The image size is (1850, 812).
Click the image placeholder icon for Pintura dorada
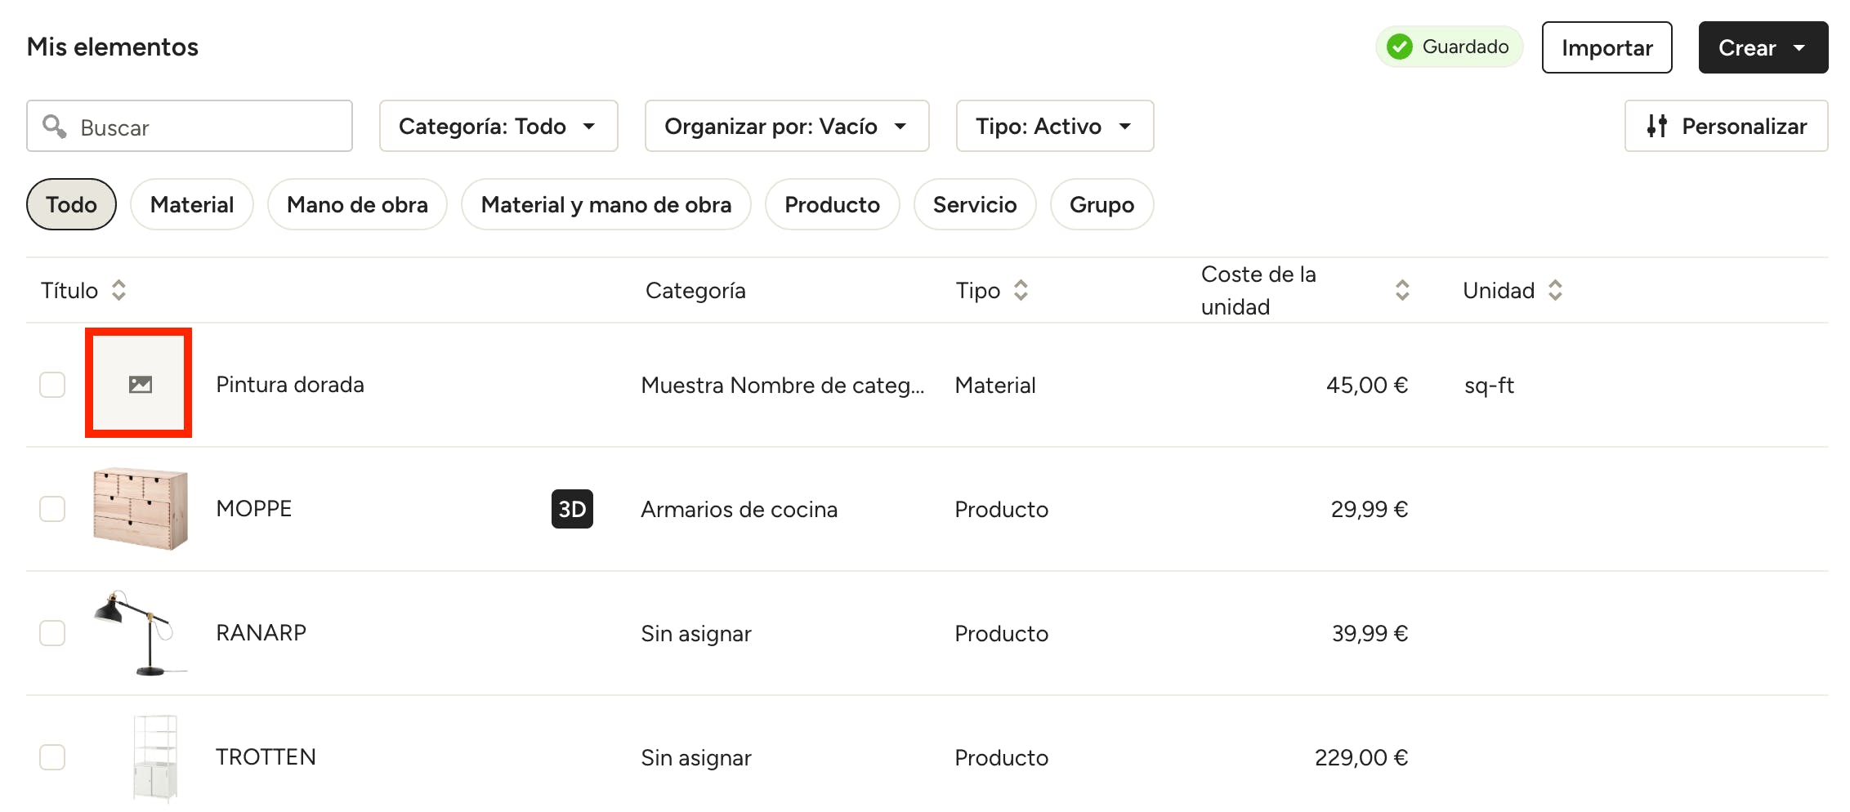(x=140, y=384)
